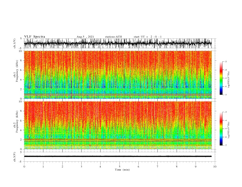This screenshot has height=187, width=242.
Task: Click the "station=ATH" header label
Action: pos(113,37)
